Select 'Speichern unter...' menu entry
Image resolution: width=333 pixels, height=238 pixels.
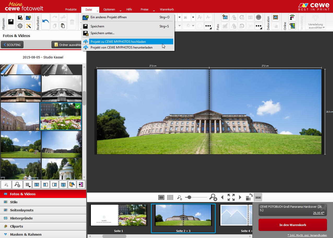(x=102, y=33)
